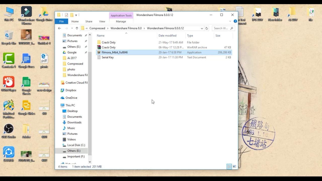Click the Properties quick access toolbar icon

pyautogui.click(x=66, y=15)
